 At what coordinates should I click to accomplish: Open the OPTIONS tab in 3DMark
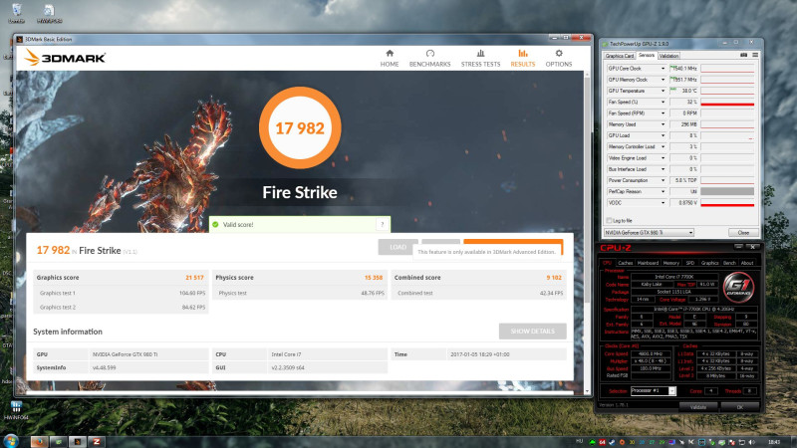point(559,59)
